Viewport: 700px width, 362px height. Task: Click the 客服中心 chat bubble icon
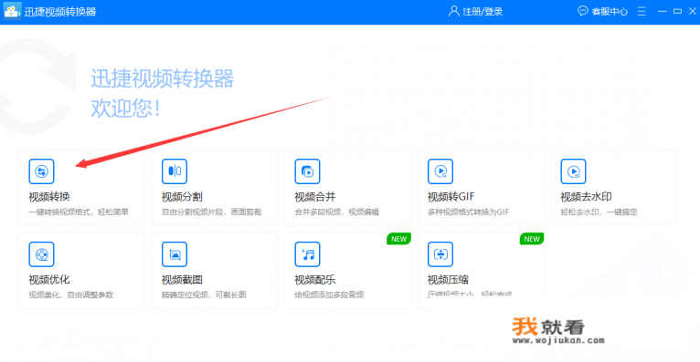point(583,11)
